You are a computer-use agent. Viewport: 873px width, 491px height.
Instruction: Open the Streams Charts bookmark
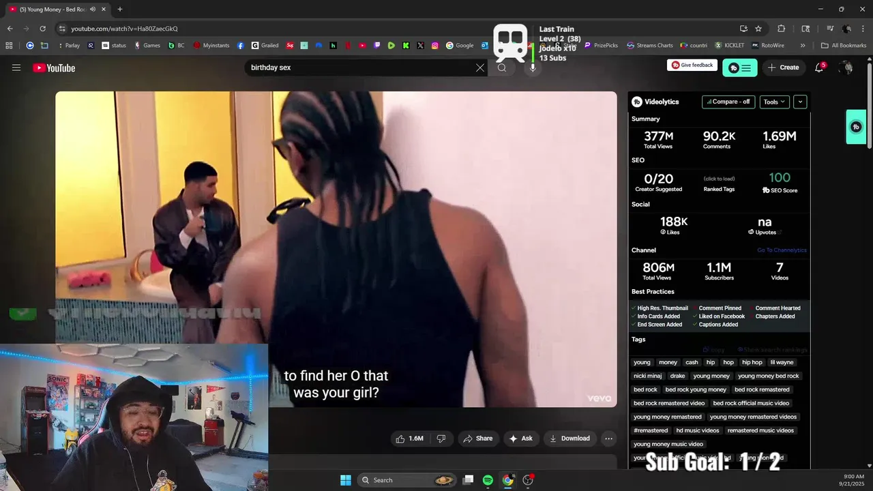pyautogui.click(x=650, y=46)
